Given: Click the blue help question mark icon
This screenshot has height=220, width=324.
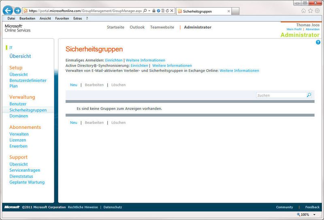Looking at the screenshot, I should (x=318, y=42).
